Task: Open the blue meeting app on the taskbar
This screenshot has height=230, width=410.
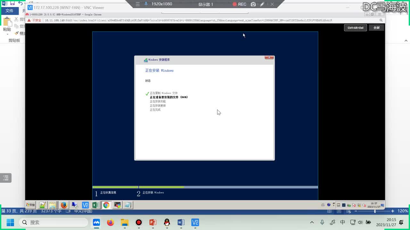Action: 96,222
